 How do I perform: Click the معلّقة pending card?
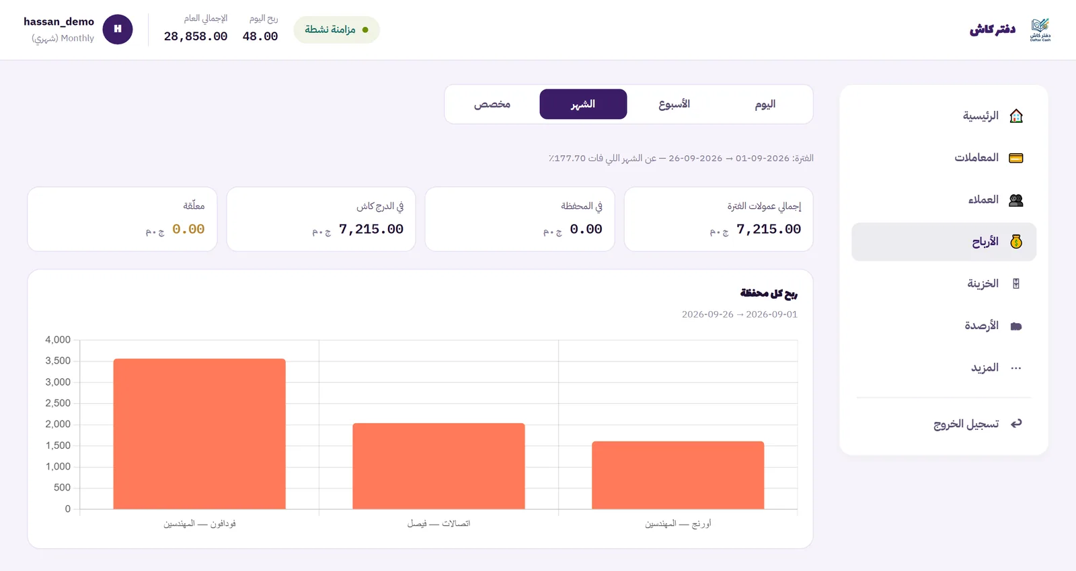122,219
